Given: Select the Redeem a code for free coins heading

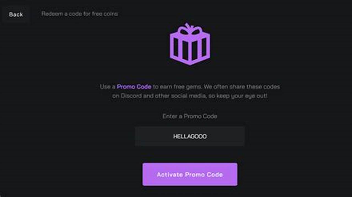Looking at the screenshot, I should pyautogui.click(x=79, y=14).
